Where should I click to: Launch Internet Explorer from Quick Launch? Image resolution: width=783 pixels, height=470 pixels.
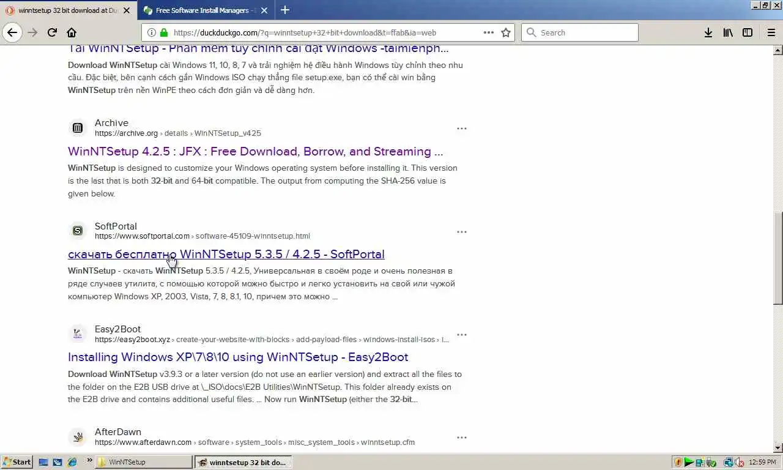[x=72, y=462]
